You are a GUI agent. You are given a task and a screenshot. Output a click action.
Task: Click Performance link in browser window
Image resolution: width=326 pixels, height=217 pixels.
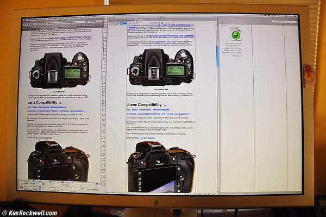point(44,107)
